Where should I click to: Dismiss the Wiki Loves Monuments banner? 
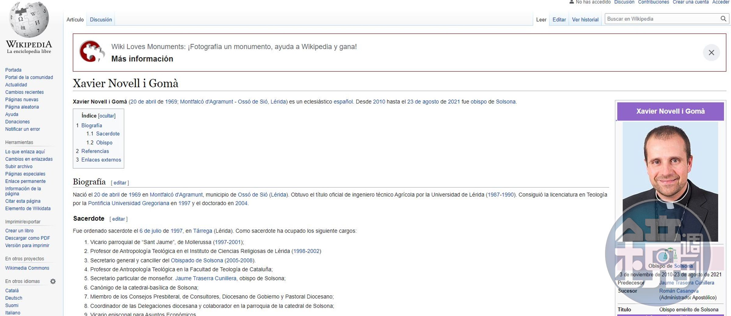click(711, 53)
